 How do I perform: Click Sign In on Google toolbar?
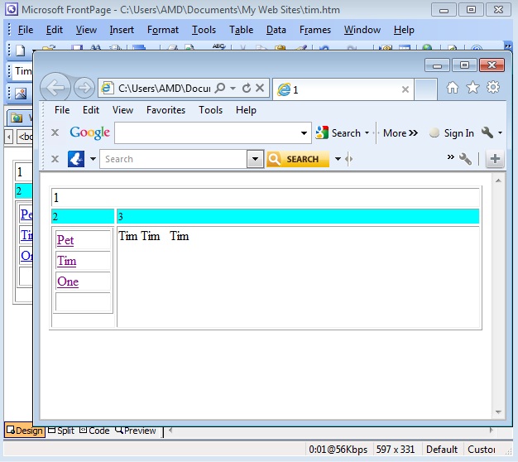click(x=458, y=132)
